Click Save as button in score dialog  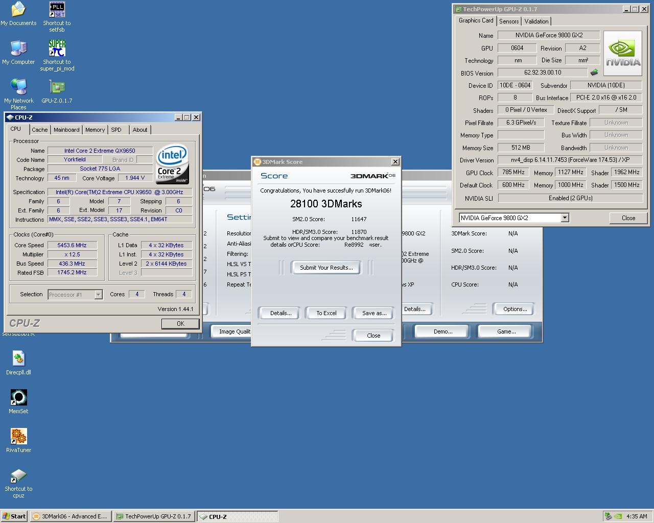pos(374,313)
